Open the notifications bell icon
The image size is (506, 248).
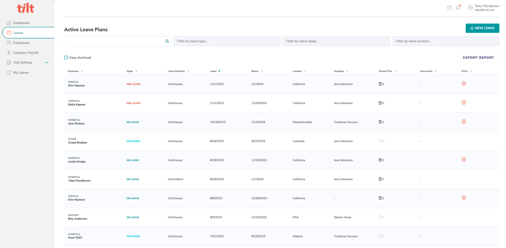coord(458,7)
